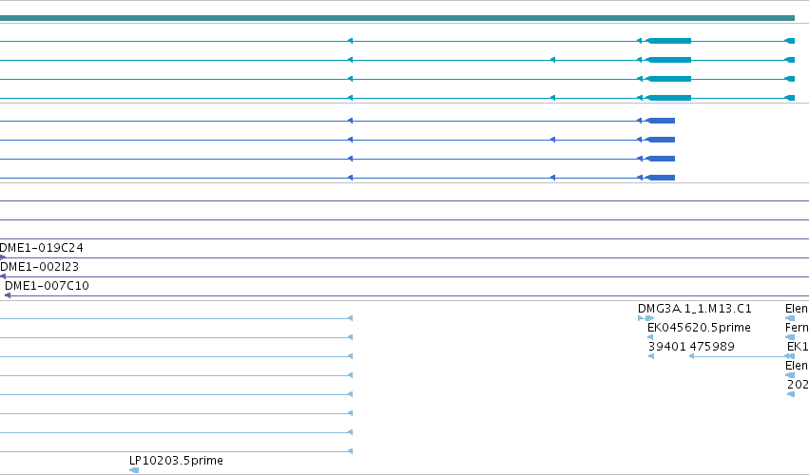Click the EK1 label
809x475 pixels.
799,347
